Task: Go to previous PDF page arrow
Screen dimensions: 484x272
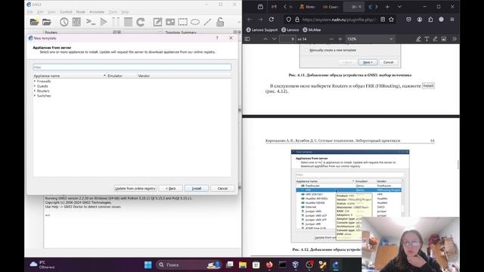Action: pos(265,39)
